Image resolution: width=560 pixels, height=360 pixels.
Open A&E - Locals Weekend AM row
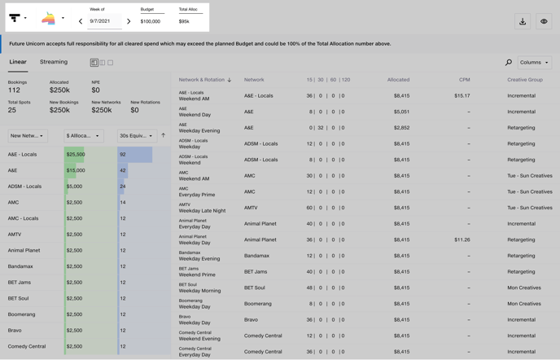(x=365, y=96)
